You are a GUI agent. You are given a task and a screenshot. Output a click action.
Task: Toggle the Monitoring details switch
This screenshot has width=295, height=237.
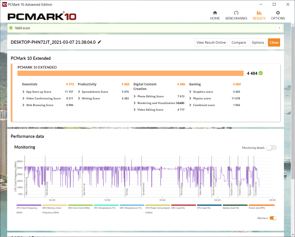[x=271, y=148]
